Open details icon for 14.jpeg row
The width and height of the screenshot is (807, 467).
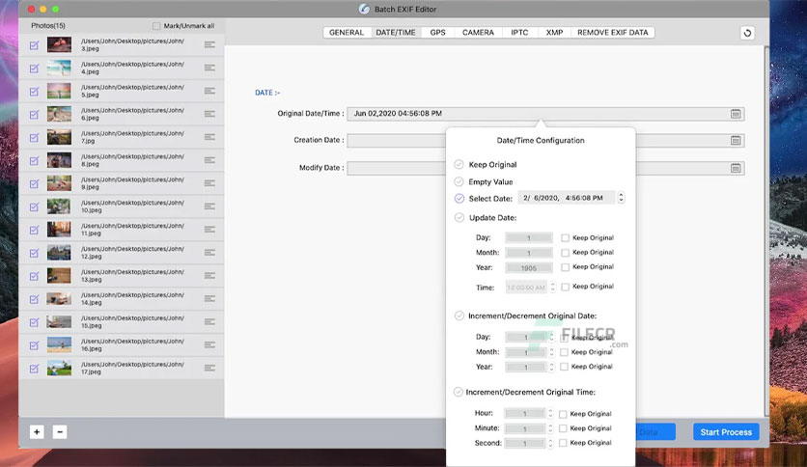tap(209, 299)
